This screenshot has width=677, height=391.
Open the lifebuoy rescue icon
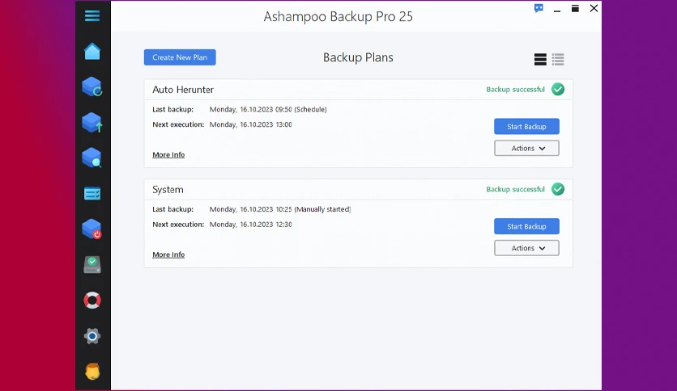pos(92,301)
